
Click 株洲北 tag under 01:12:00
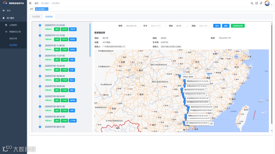[73, 39]
